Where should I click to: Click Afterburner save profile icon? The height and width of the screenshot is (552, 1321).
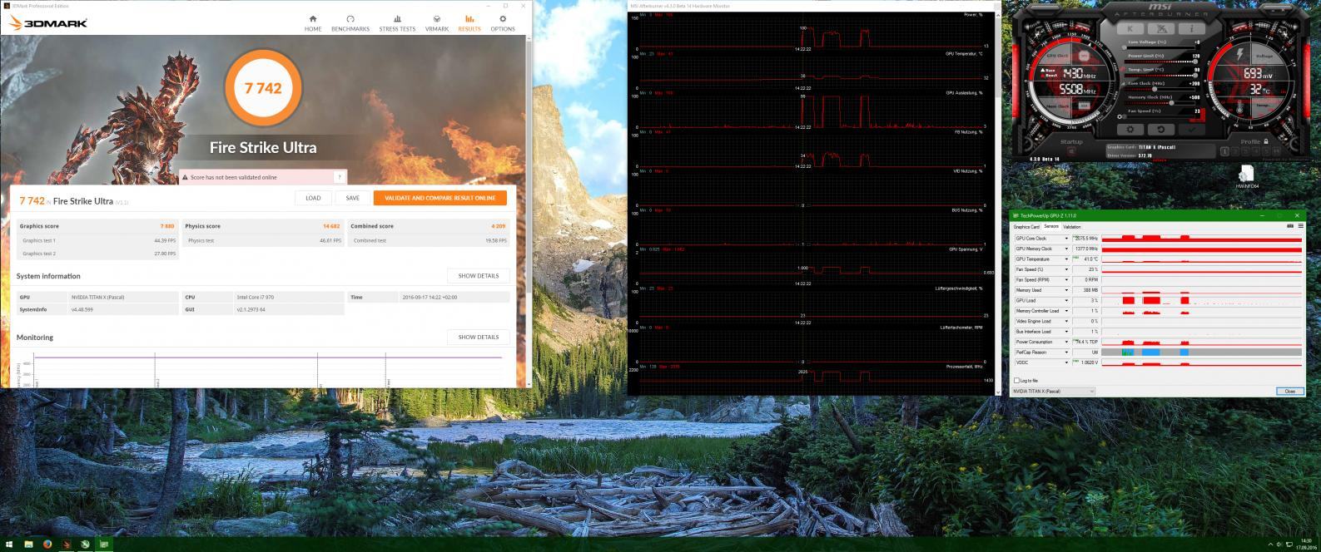tap(1277, 151)
